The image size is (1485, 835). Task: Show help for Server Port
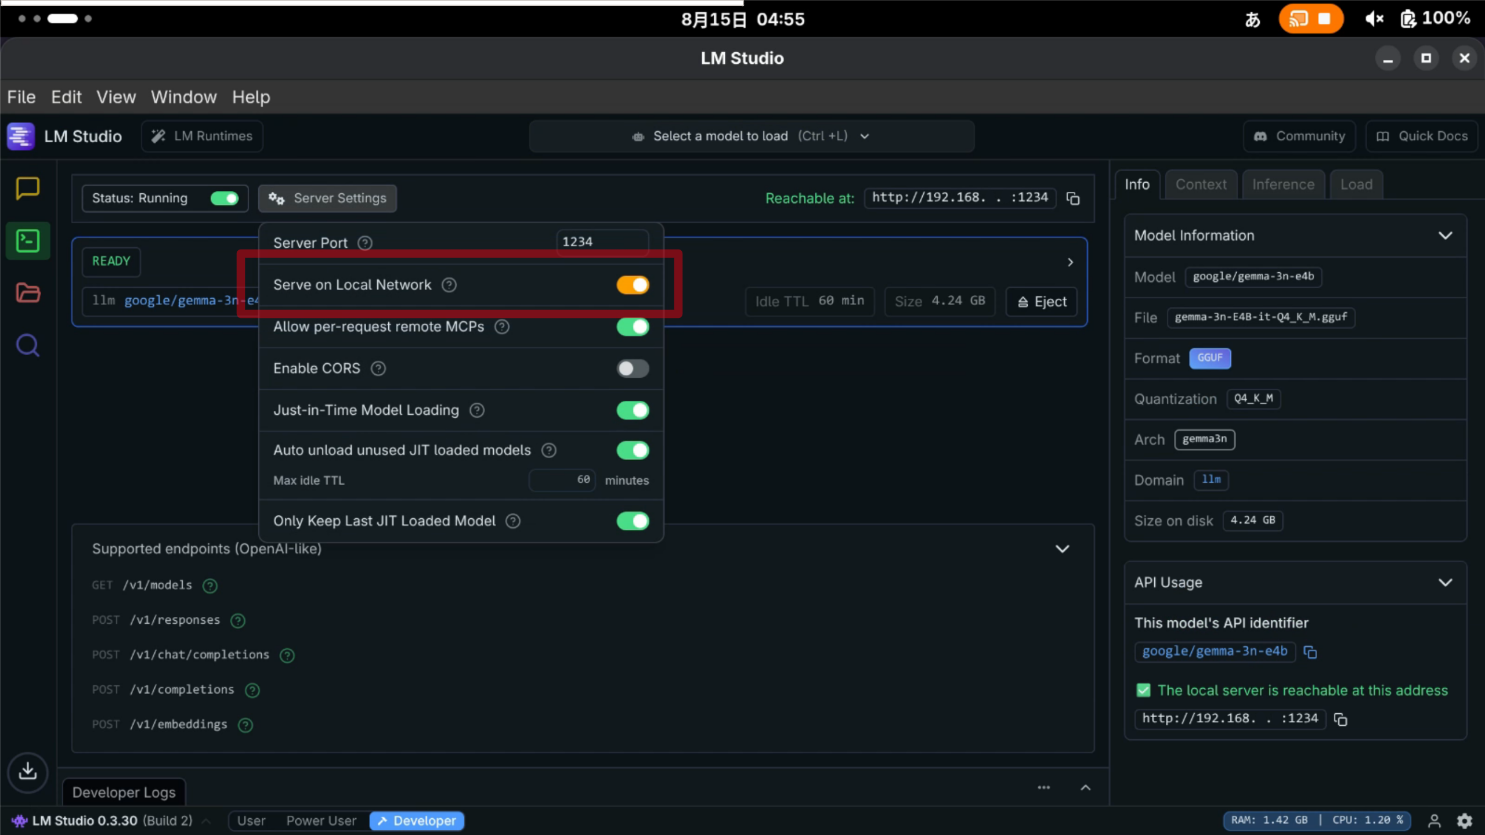point(364,243)
